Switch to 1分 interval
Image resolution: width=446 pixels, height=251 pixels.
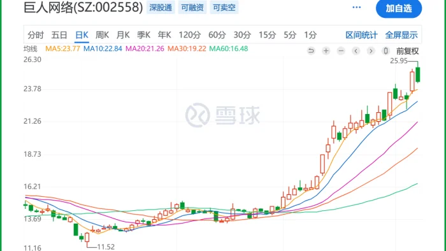(x=310, y=35)
